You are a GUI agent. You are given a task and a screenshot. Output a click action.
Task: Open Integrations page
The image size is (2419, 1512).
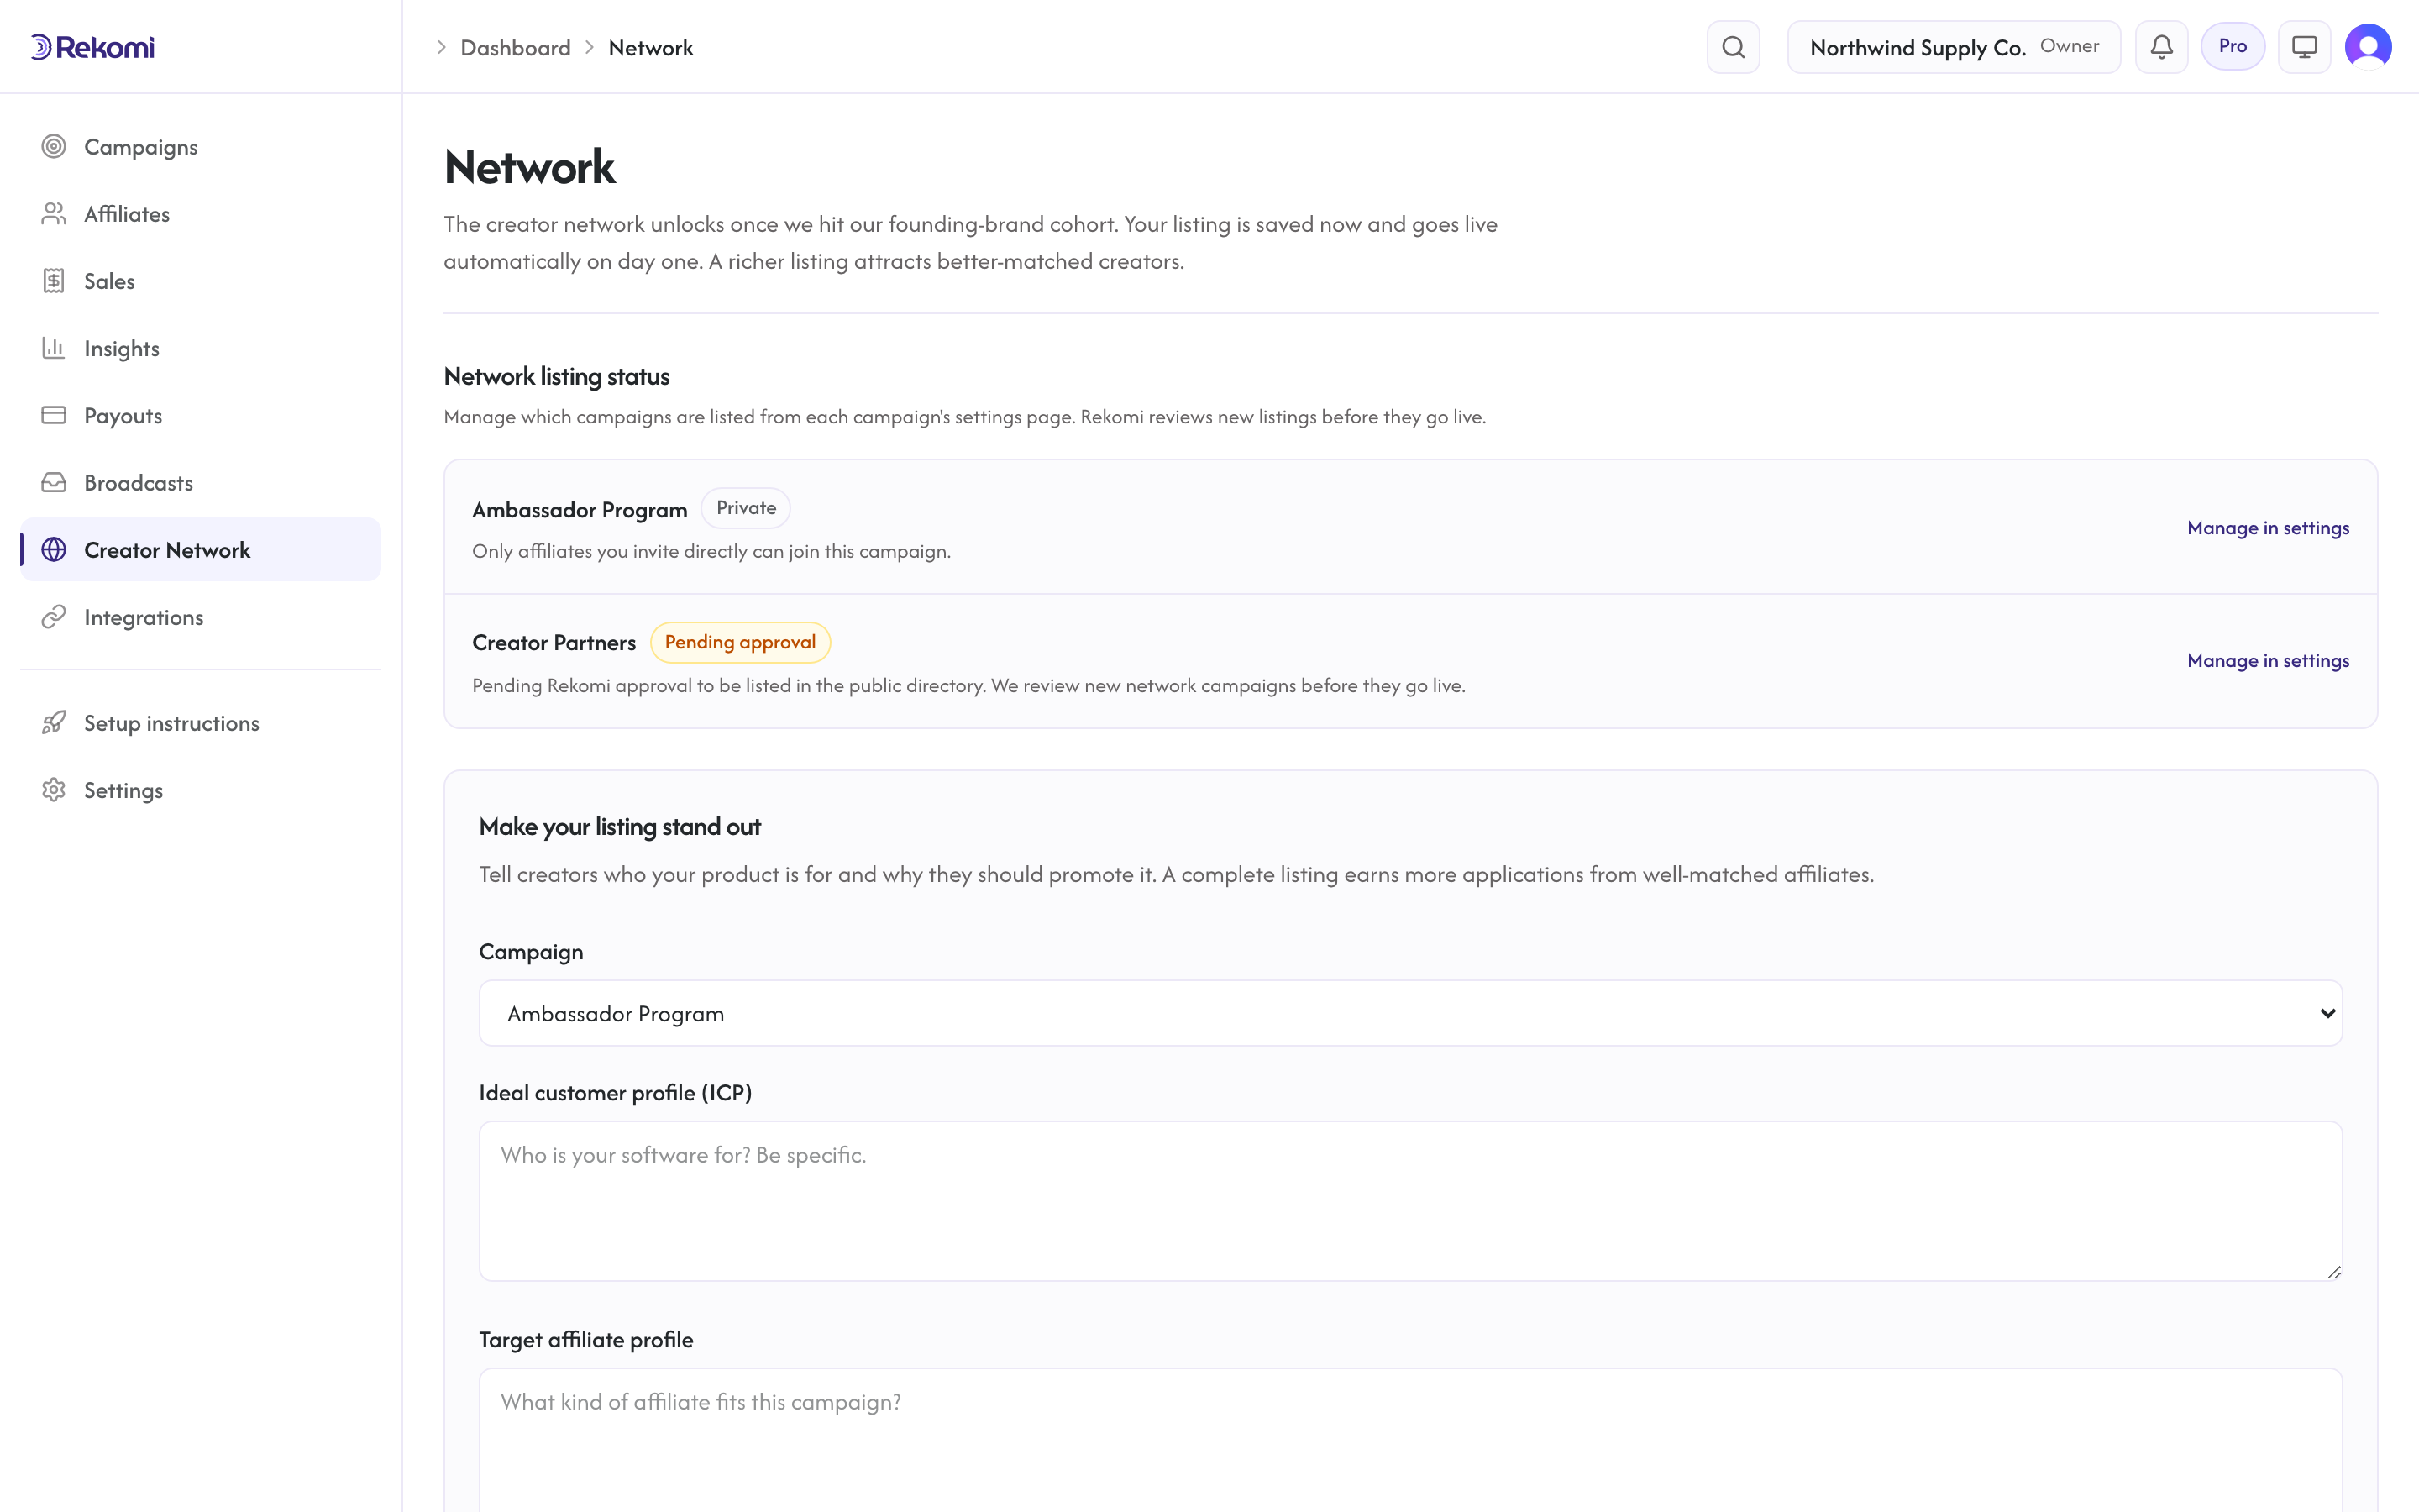tap(201, 617)
